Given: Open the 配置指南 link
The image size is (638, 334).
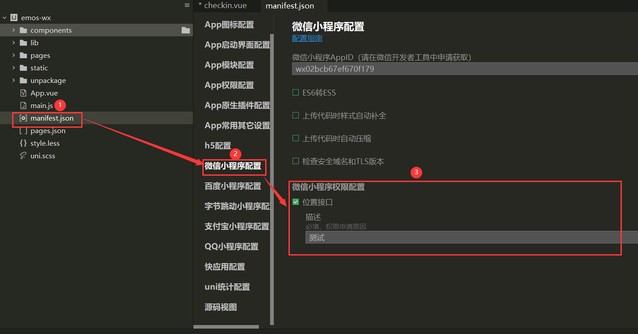Looking at the screenshot, I should pos(307,38).
